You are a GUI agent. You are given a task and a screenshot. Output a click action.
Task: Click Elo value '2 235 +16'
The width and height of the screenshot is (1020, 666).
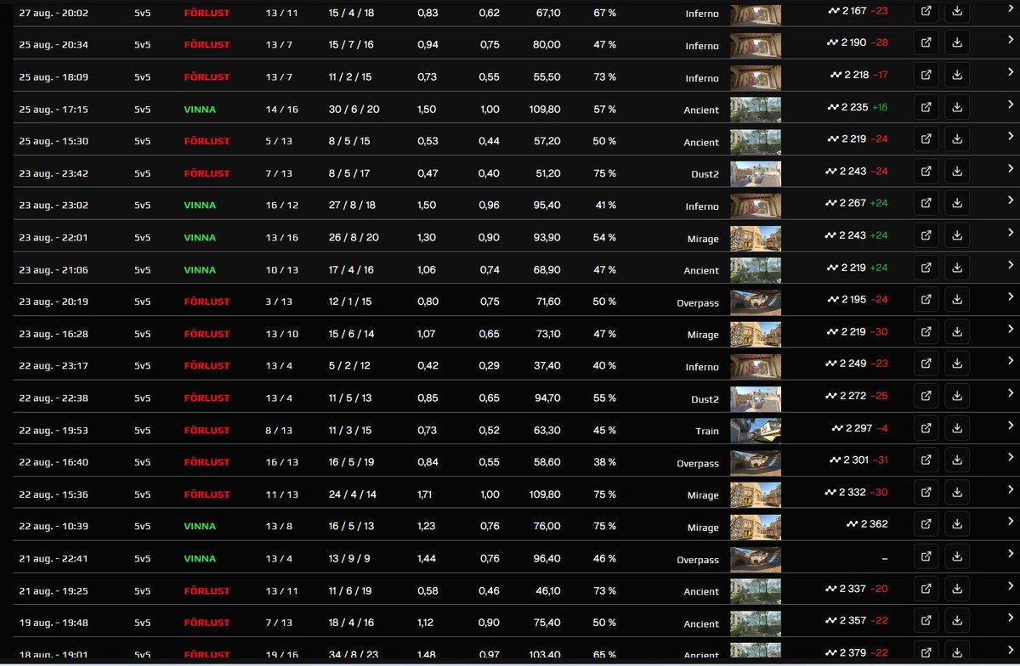click(x=858, y=107)
